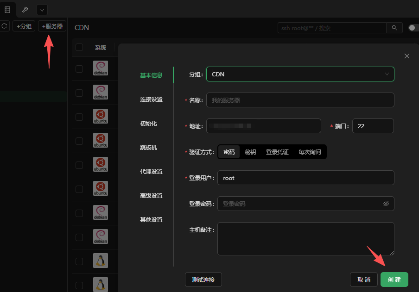Click the first debian system icon
The height and width of the screenshot is (292, 419).
coord(100,68)
